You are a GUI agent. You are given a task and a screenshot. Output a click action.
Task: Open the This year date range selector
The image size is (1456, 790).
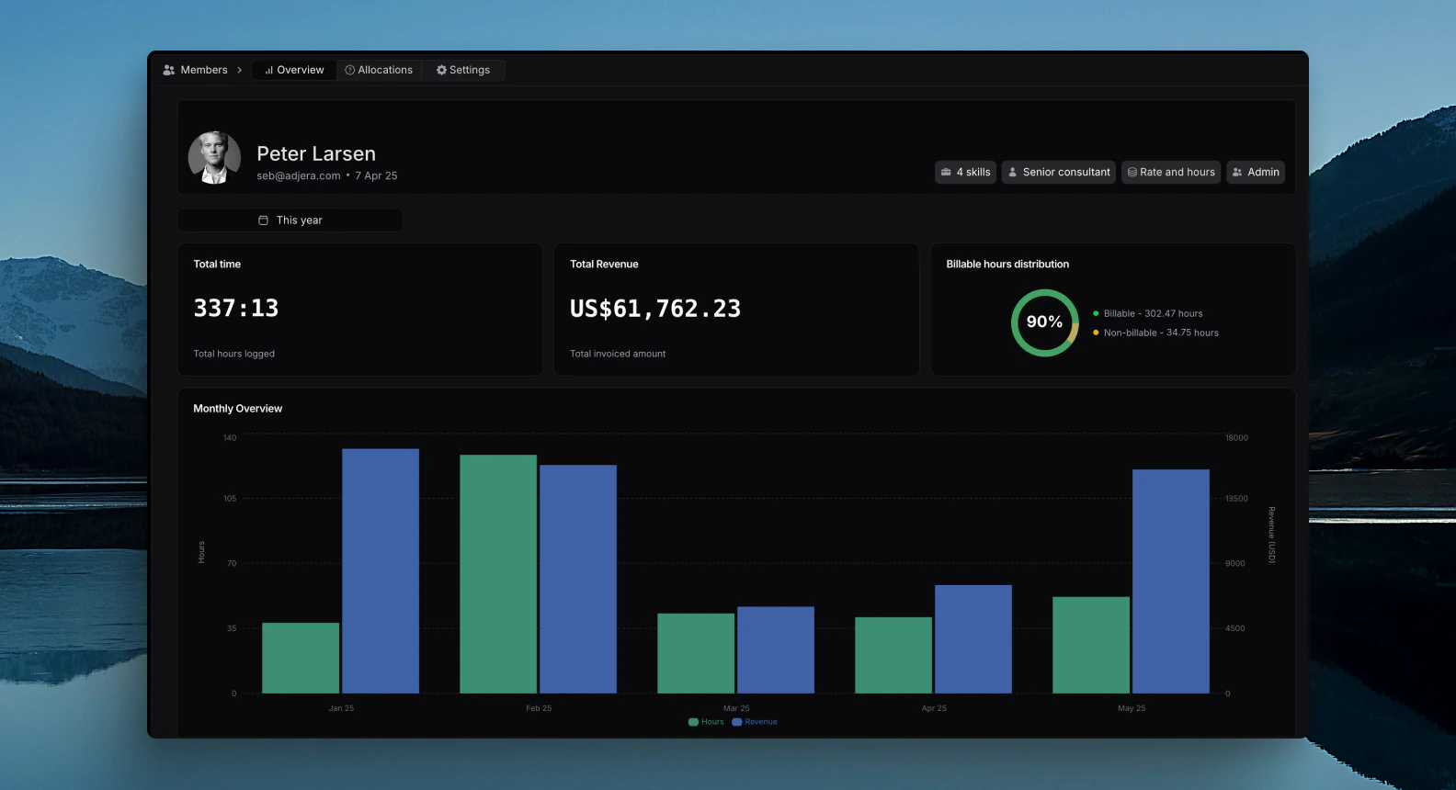290,220
